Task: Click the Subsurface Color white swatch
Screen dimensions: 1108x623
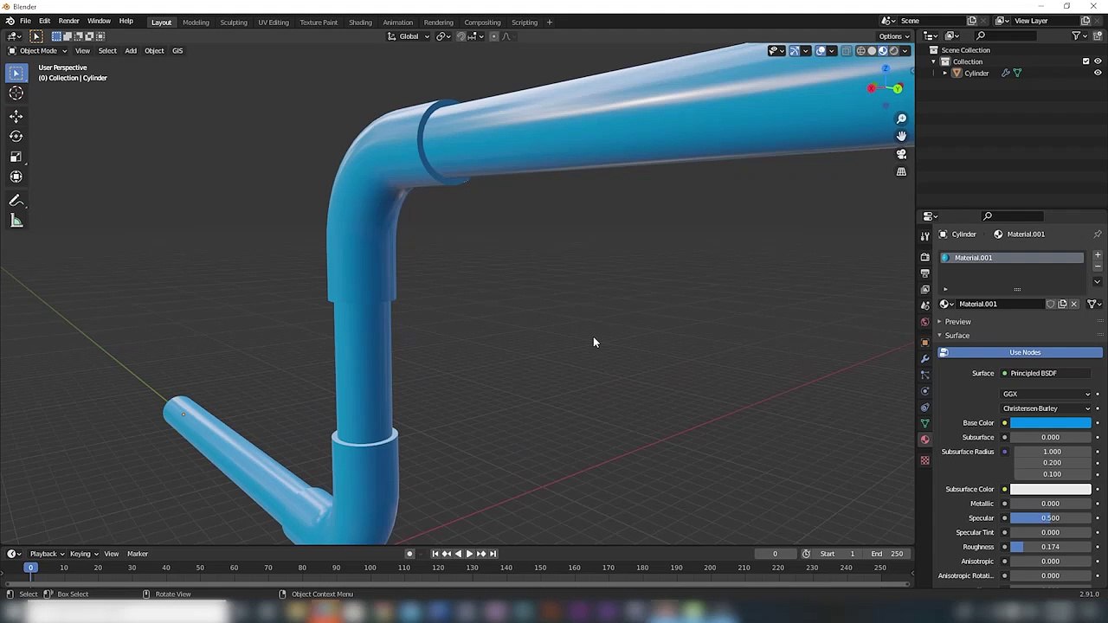Action: 1051,490
